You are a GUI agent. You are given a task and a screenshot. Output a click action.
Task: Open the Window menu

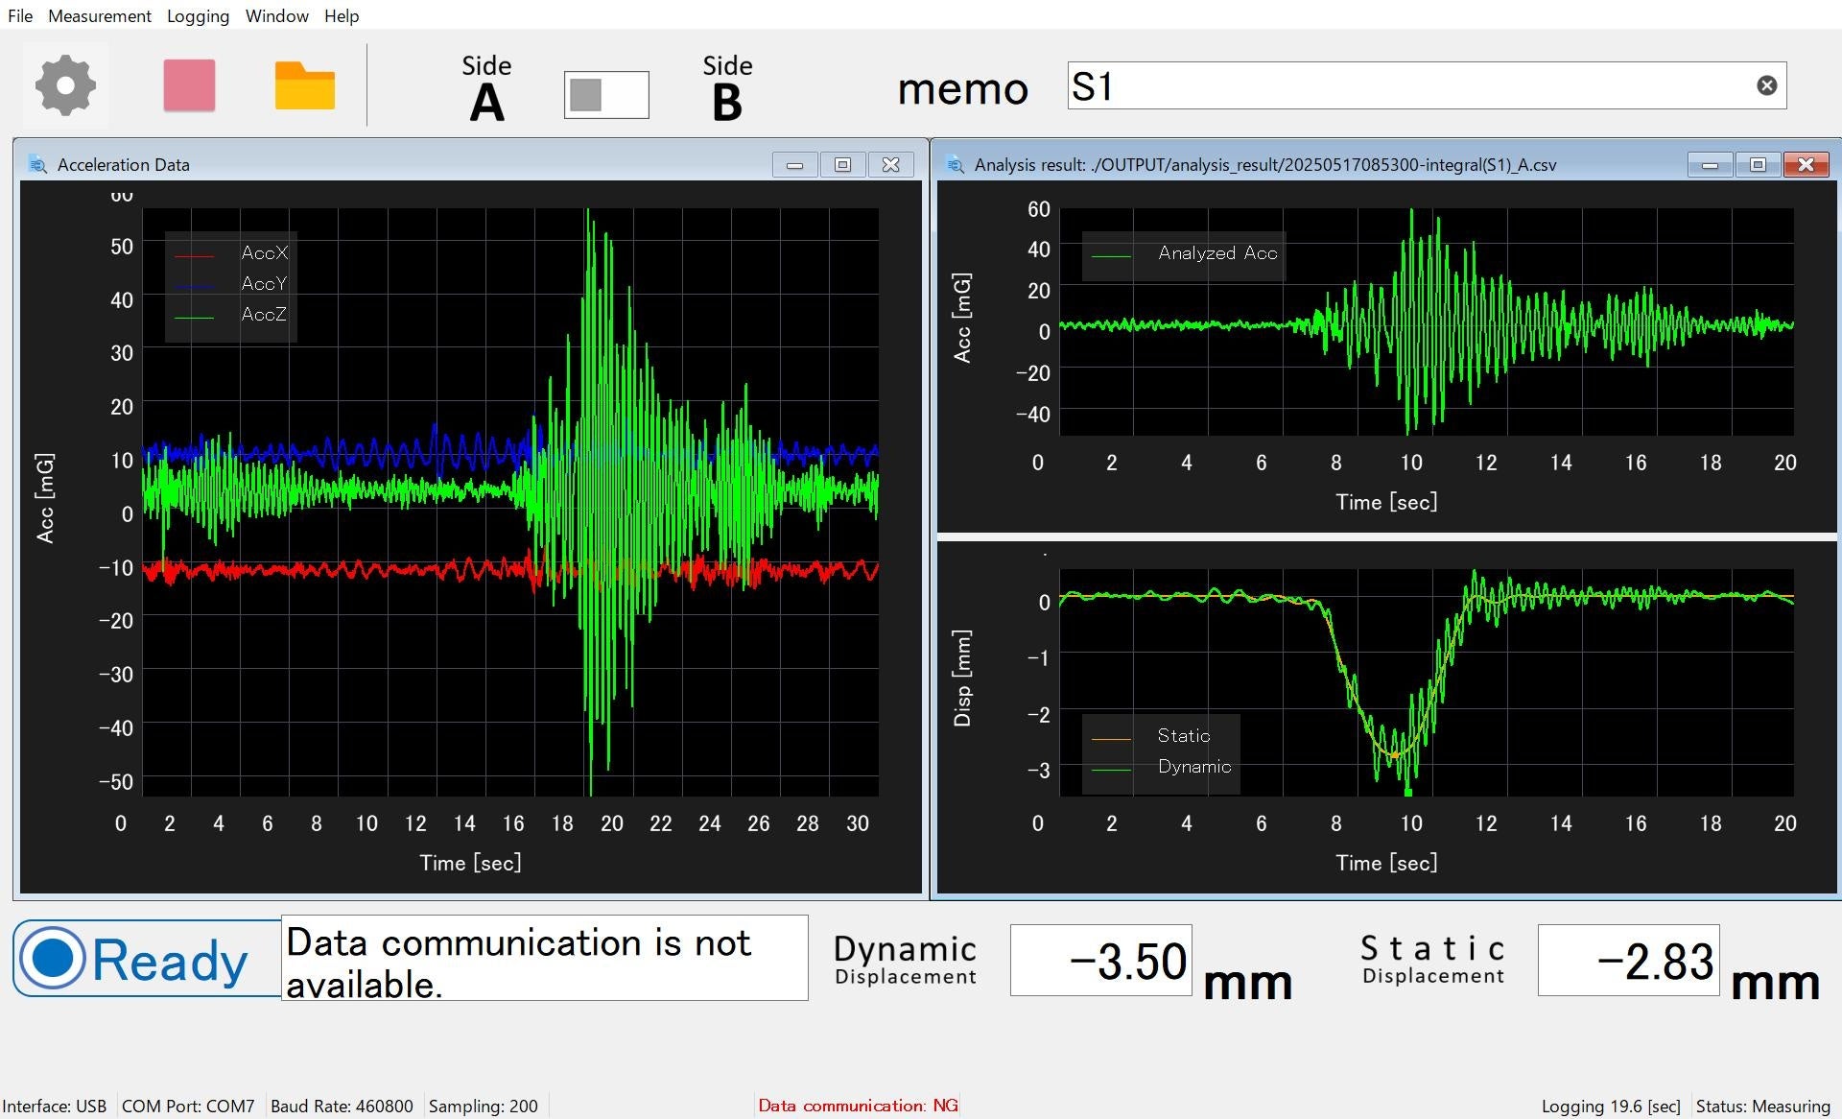click(x=276, y=15)
